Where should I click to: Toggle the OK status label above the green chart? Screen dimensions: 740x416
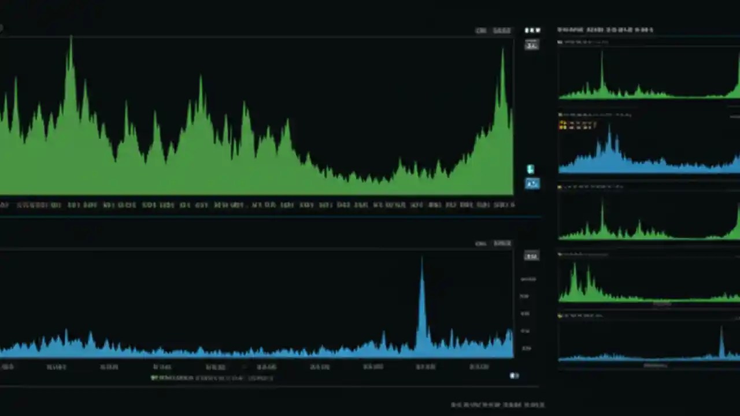point(481,30)
